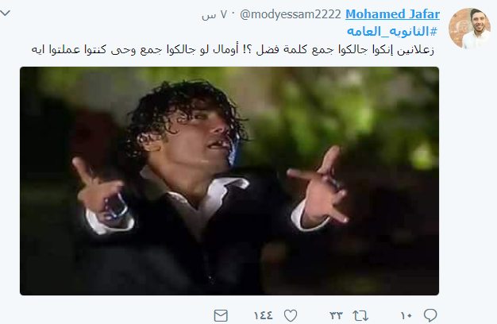Click the likes count ١٤٤
The width and height of the screenshot is (497, 324).
[x=263, y=316]
